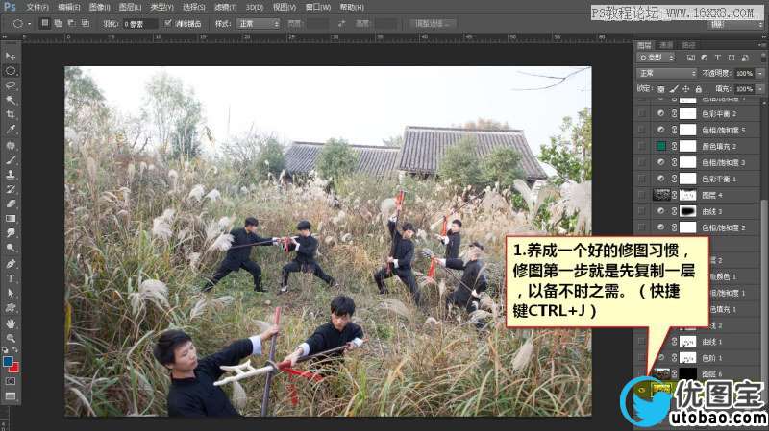The height and width of the screenshot is (431, 769).
Task: Select the Type tool in toolbox
Action: 11,278
